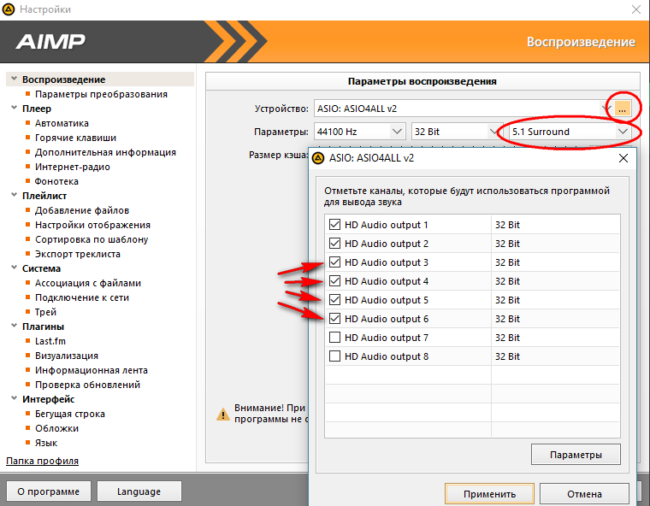
Task: Collapse the Воспроизведение tree section
Action: (14, 79)
